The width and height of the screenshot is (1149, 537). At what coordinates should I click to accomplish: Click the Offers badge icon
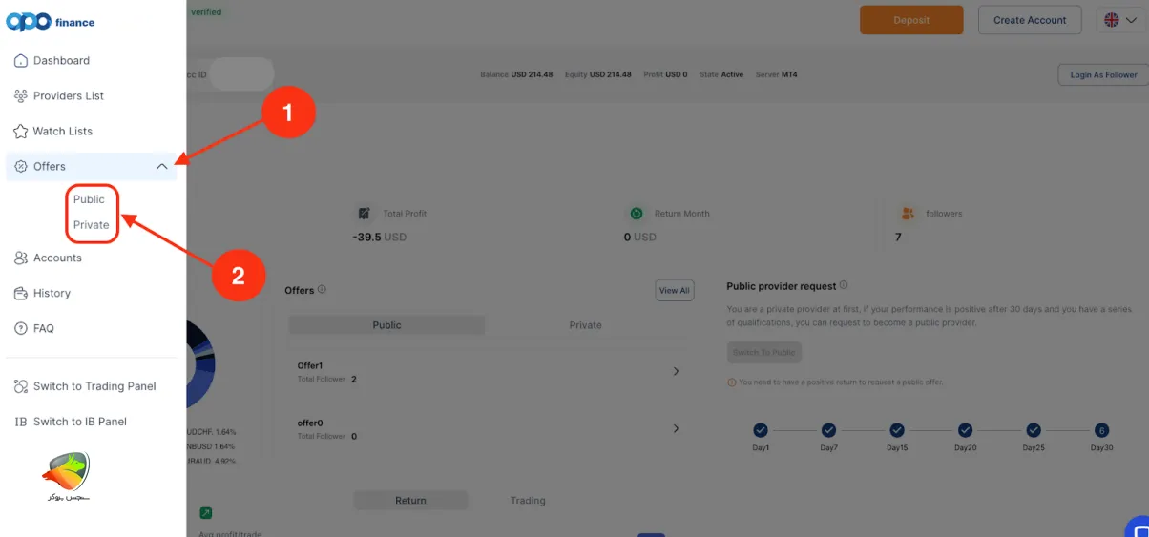tap(21, 166)
